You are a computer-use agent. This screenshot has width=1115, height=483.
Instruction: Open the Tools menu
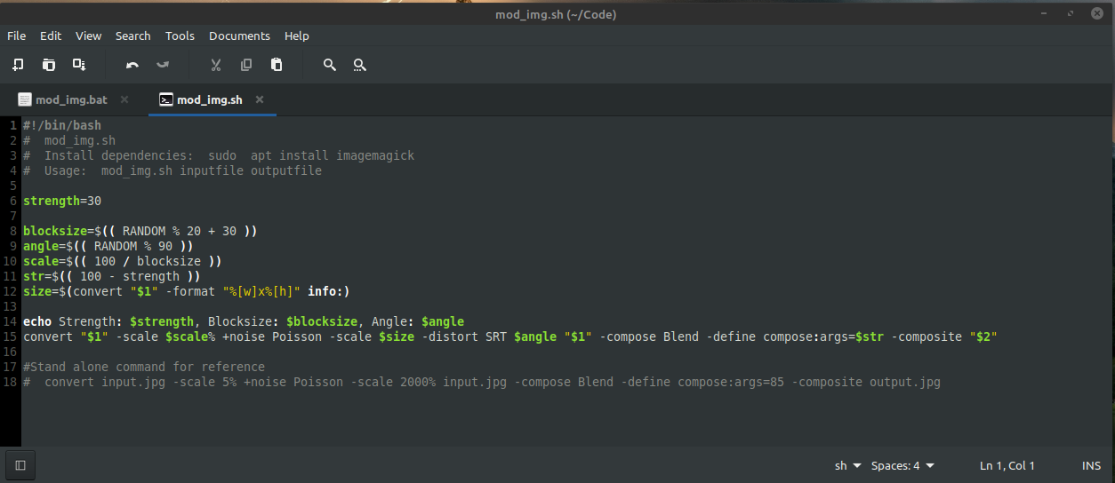pyautogui.click(x=180, y=36)
